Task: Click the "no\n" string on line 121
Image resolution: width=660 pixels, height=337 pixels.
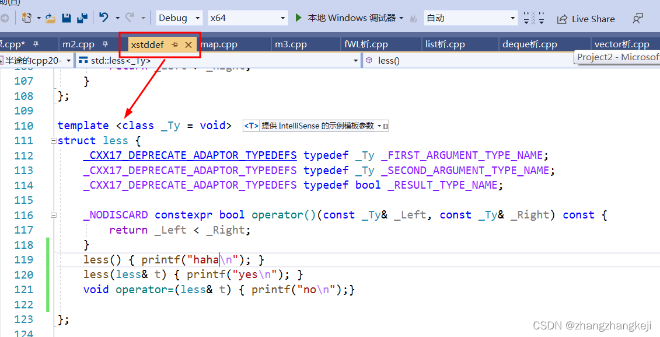Action: (316, 289)
